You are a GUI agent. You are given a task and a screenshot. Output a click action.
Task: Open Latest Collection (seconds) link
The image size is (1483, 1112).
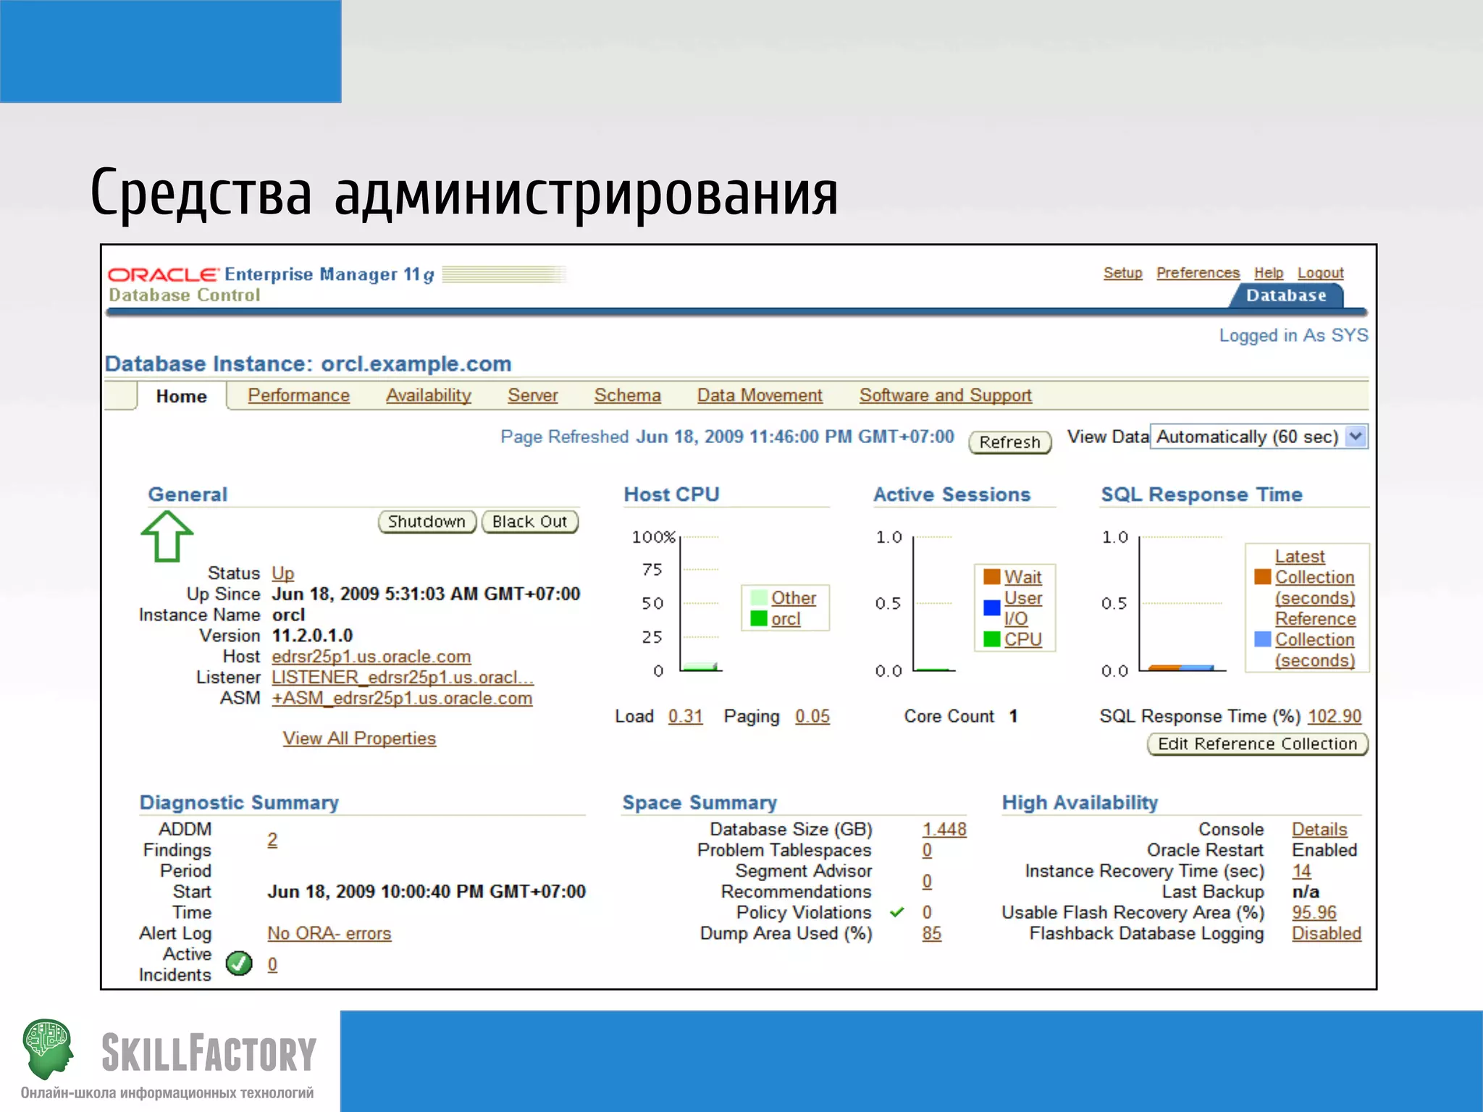[x=1314, y=577]
